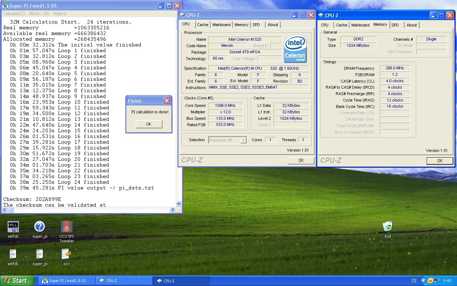
Task: Close the Finish dialog with X
Action: (x=167, y=101)
